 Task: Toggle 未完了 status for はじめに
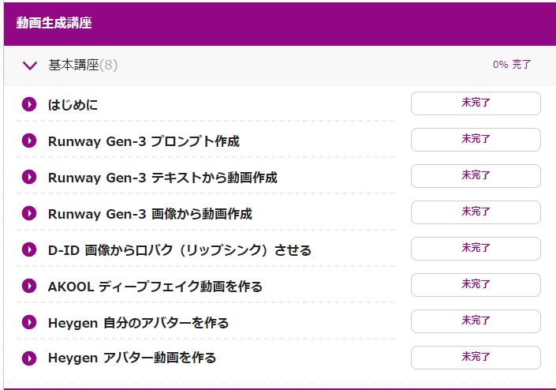click(x=476, y=103)
